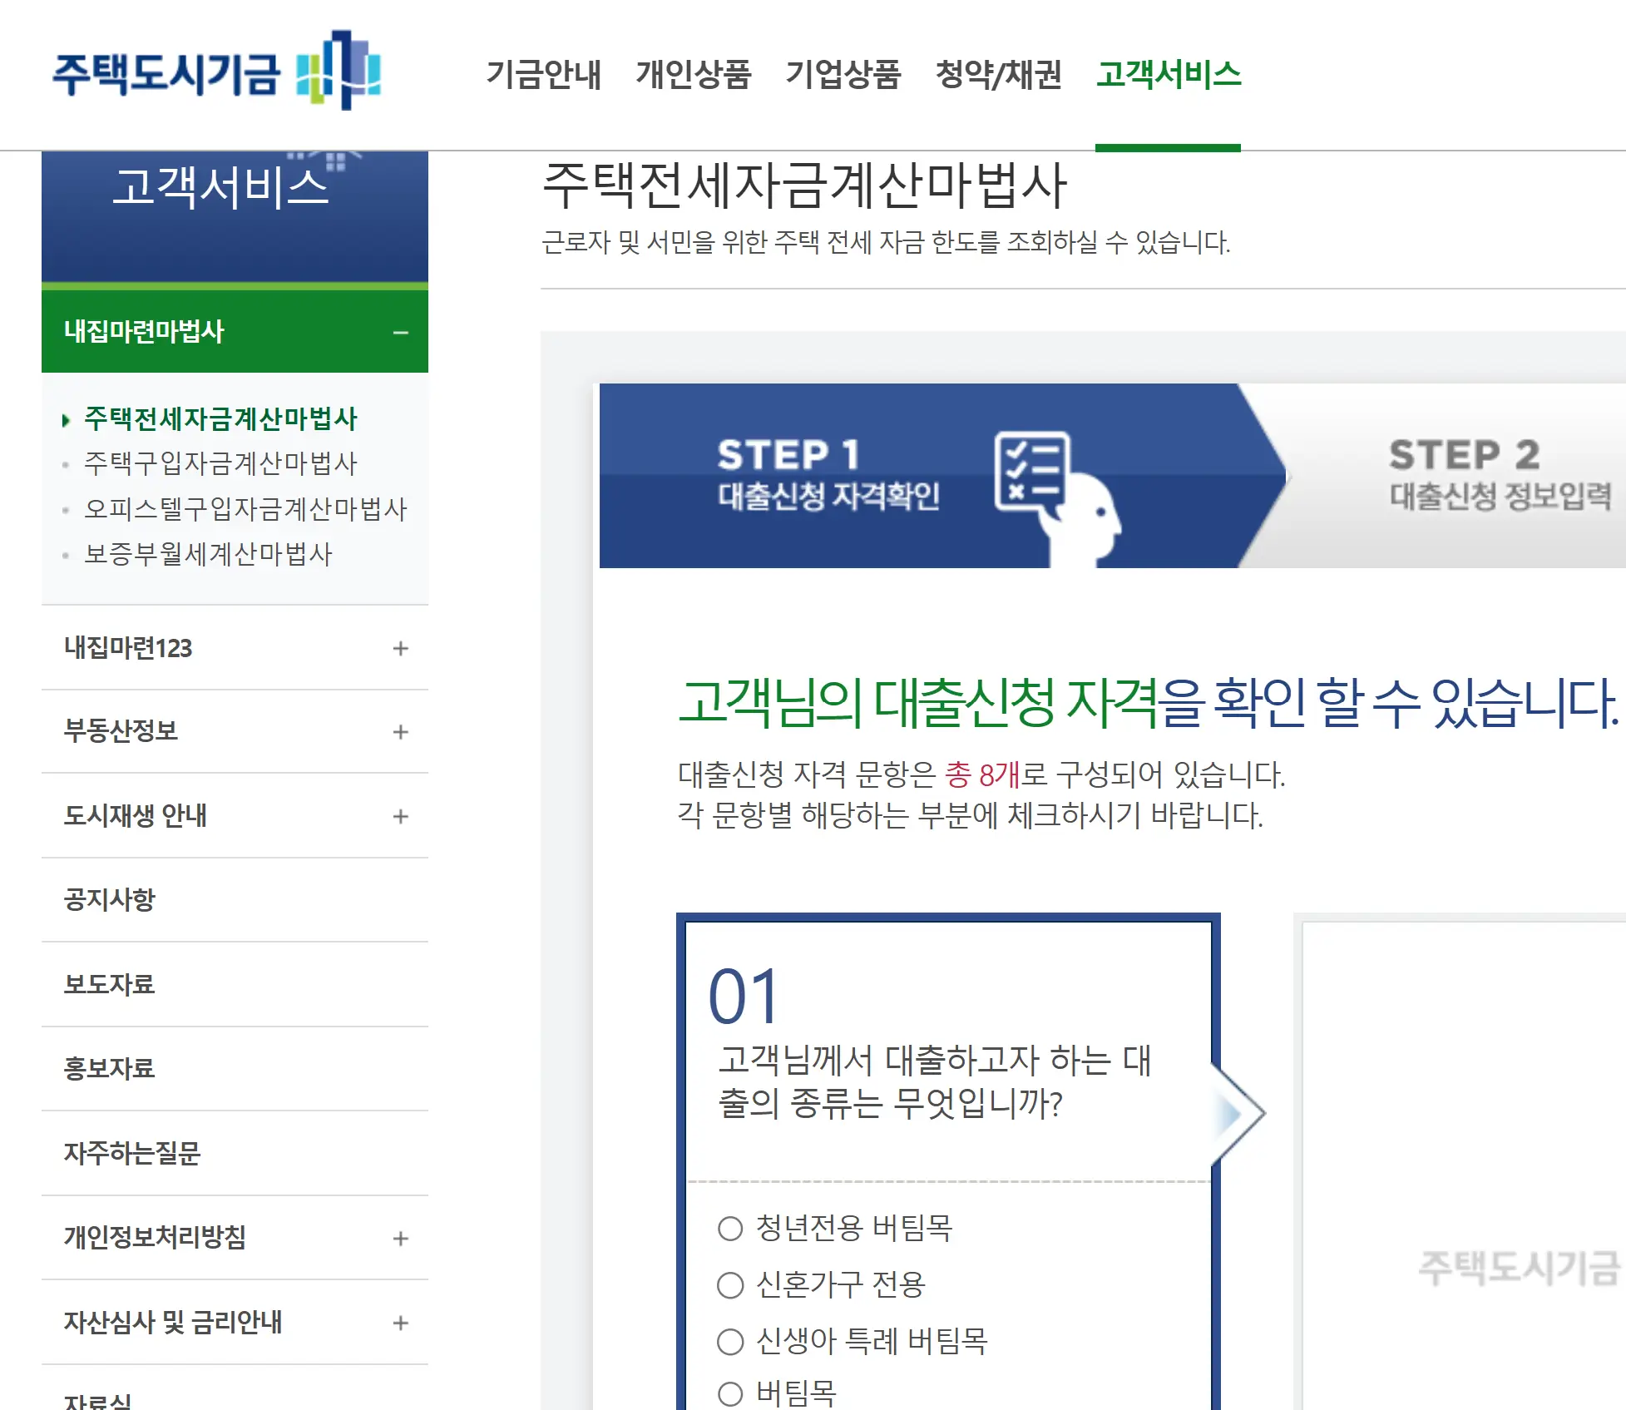
Task: Click the plus icon beside 부동산정보
Action: [401, 732]
